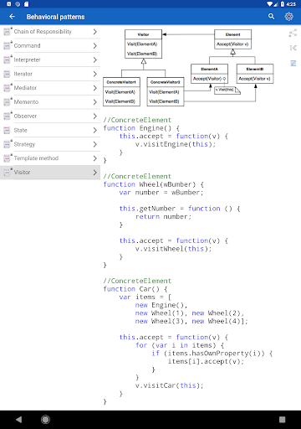Open the search magnifier icon

click(x=271, y=17)
